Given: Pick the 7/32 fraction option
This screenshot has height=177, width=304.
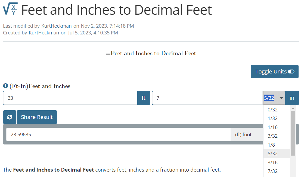Looking at the screenshot, I should click(x=272, y=171).
